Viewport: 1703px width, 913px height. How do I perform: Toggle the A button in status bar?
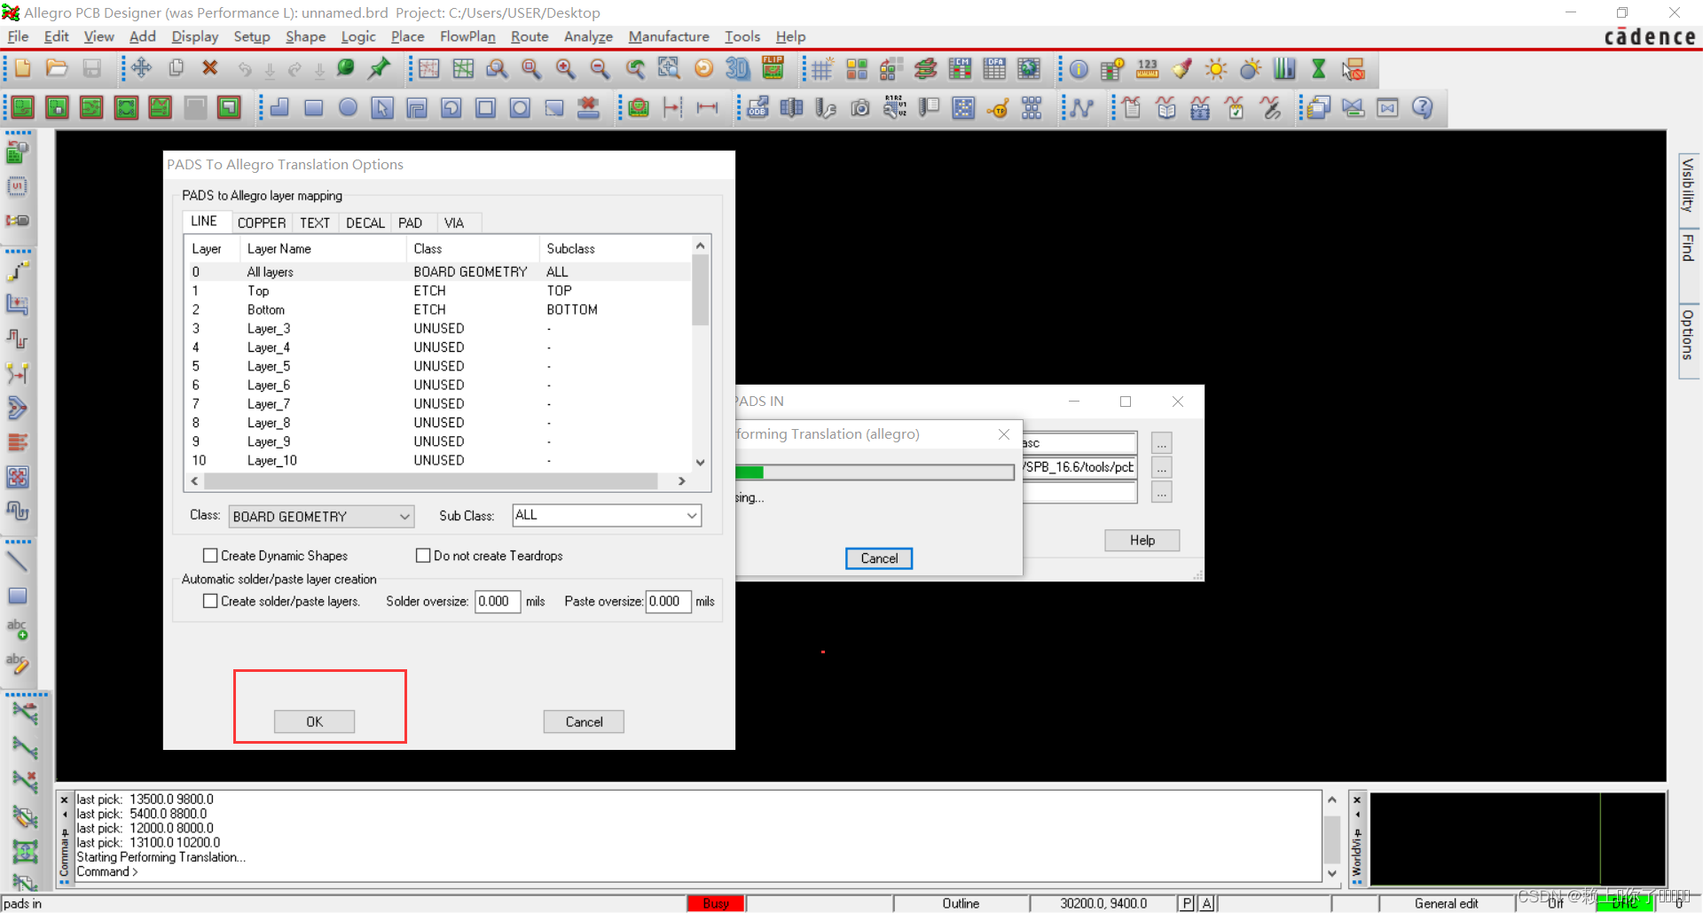[x=1206, y=903]
